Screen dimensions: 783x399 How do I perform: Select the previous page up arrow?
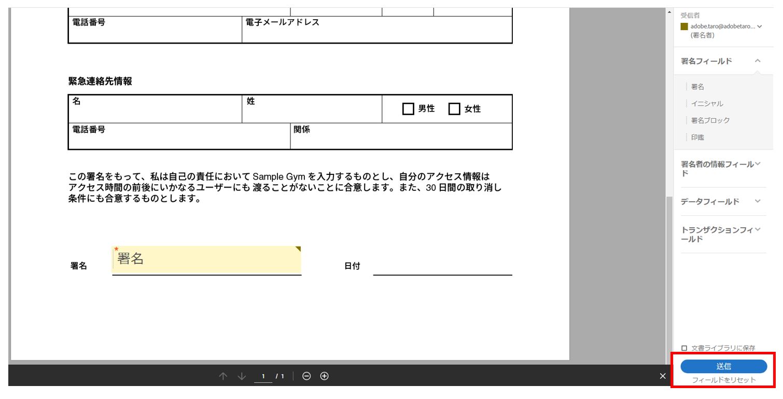223,376
